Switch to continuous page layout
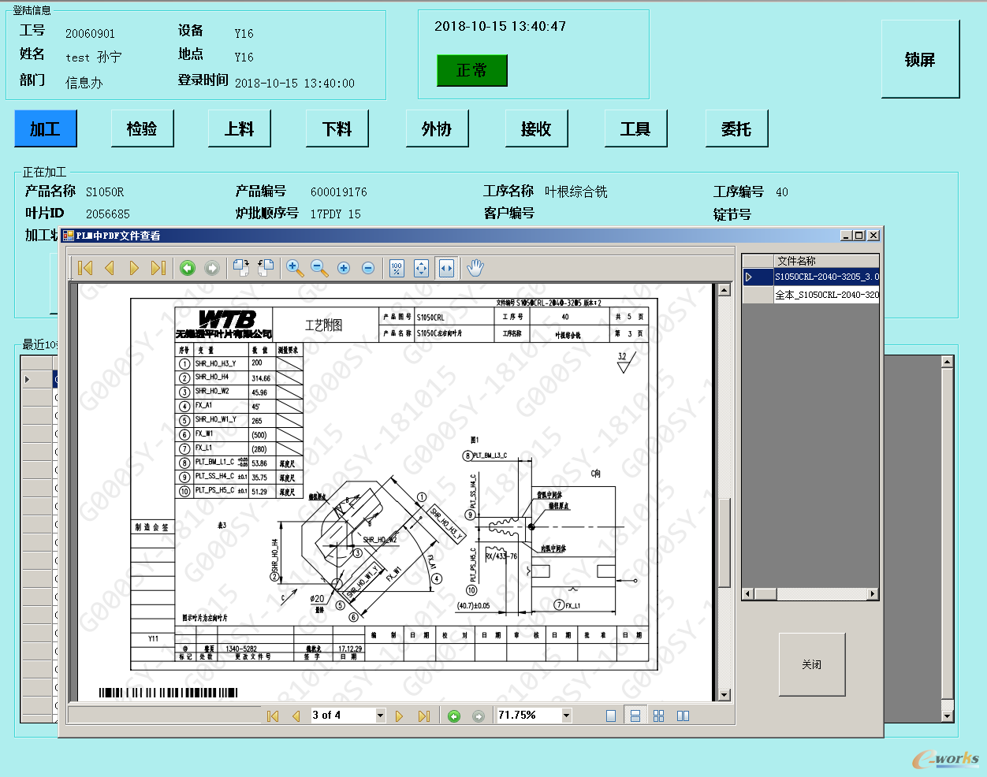The width and height of the screenshot is (987, 777). [x=635, y=716]
